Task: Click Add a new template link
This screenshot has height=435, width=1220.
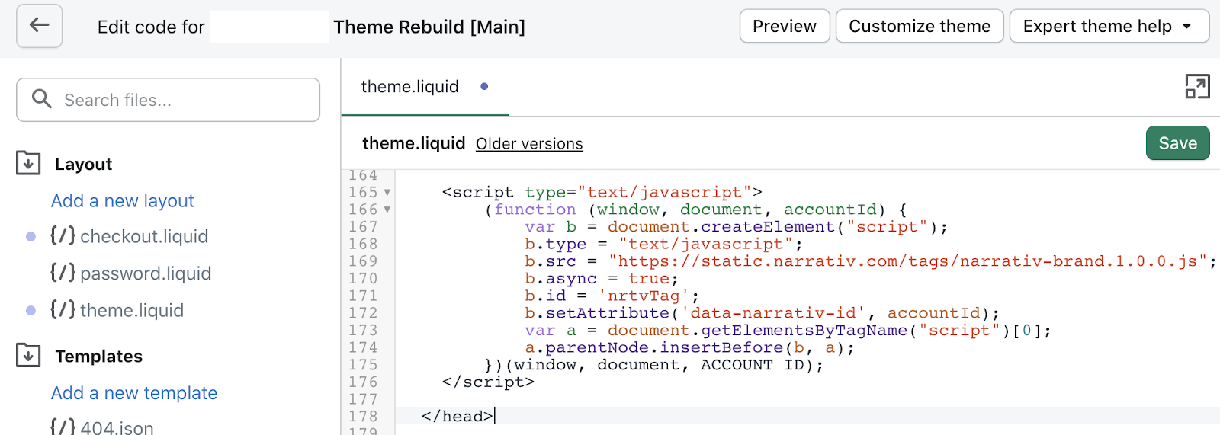Action: tap(134, 393)
